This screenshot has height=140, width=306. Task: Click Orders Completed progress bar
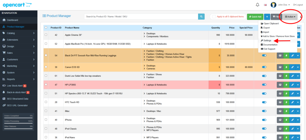click(x=18, y=118)
